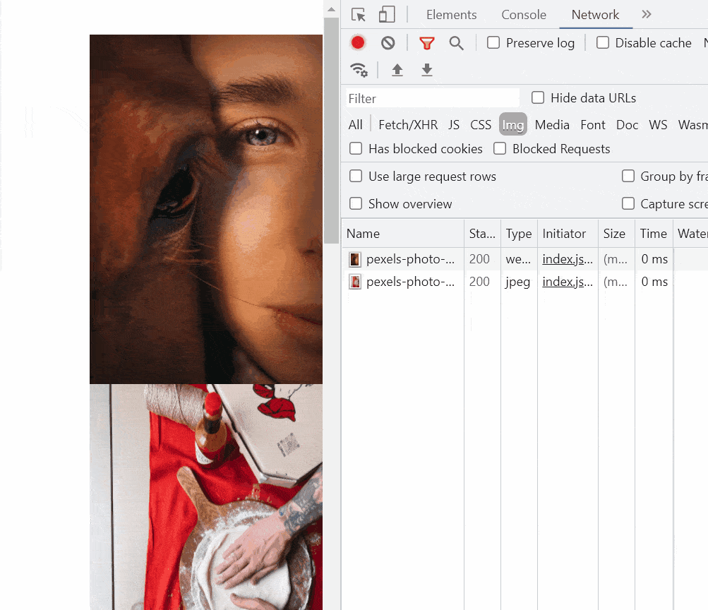The image size is (708, 610).
Task: Sort by the Time column header
Action: coord(654,234)
